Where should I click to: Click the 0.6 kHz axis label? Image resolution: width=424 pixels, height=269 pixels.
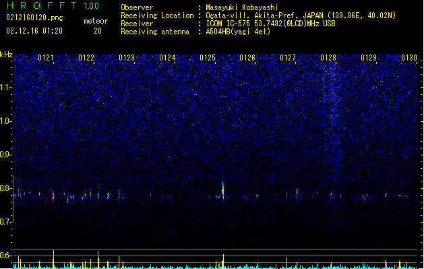(x=6, y=256)
